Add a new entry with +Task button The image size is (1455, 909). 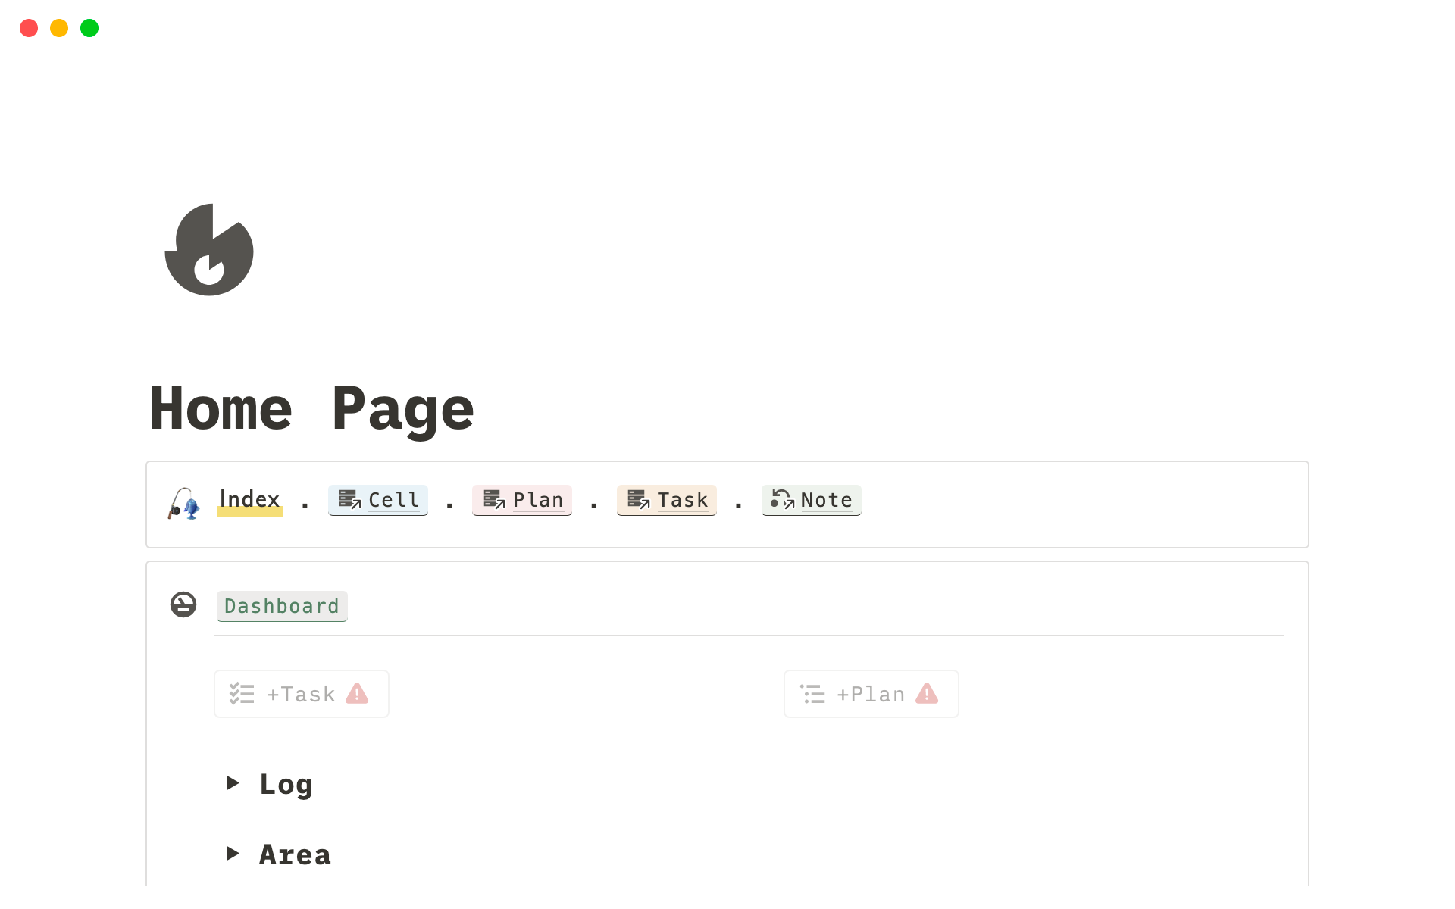[302, 694]
